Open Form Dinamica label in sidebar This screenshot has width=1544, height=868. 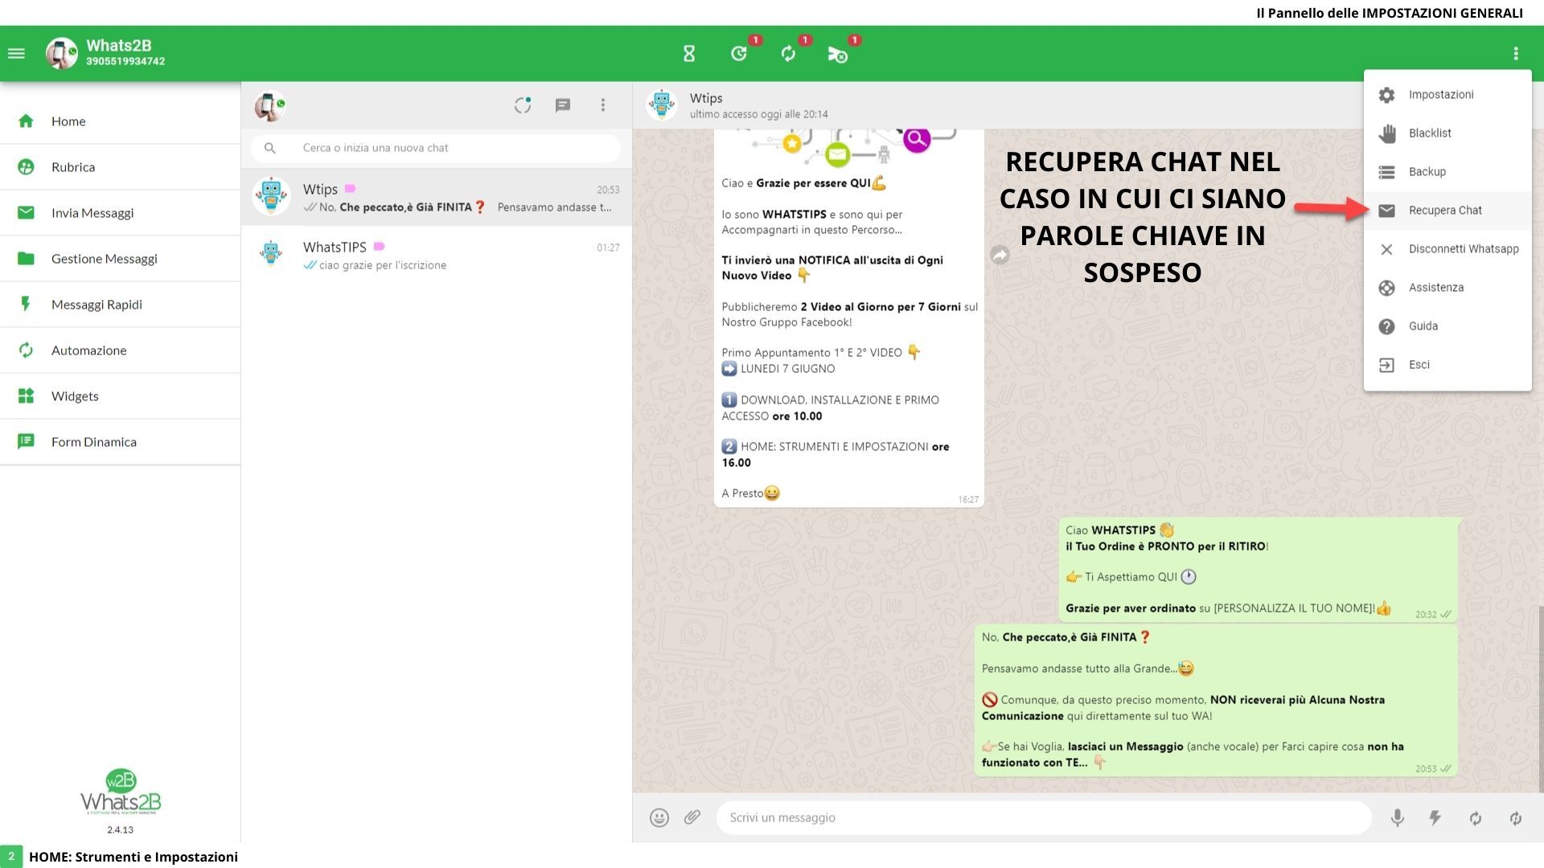[94, 442]
